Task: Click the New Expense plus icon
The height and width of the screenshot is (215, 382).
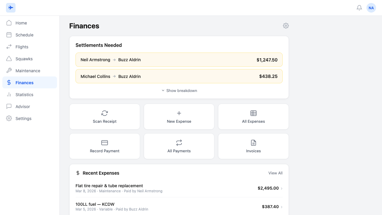Action: pos(179,113)
